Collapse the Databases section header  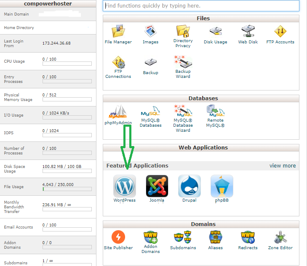(201, 98)
